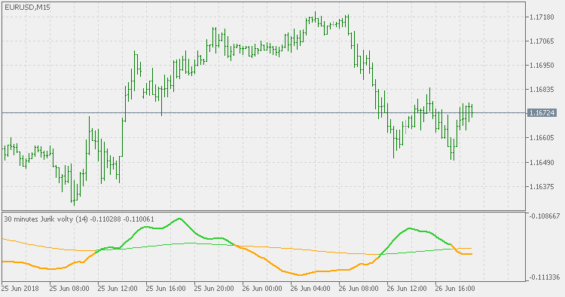Click the 1.16950 price axis label
This screenshot has height=297, width=565.
[x=542, y=66]
